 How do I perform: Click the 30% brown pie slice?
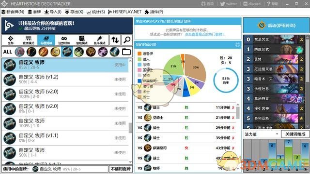point(195,67)
